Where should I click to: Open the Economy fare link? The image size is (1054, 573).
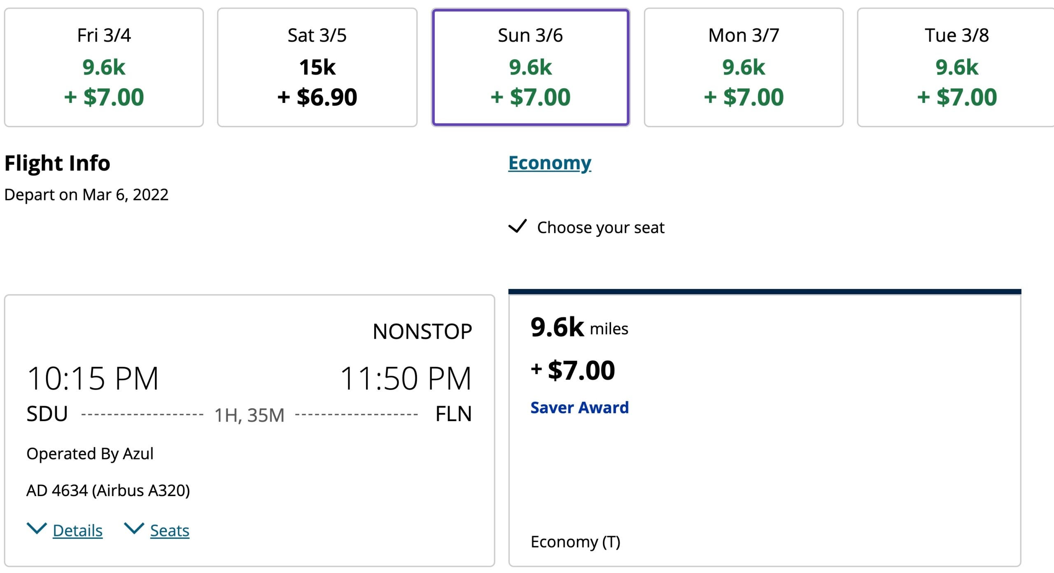click(x=550, y=163)
